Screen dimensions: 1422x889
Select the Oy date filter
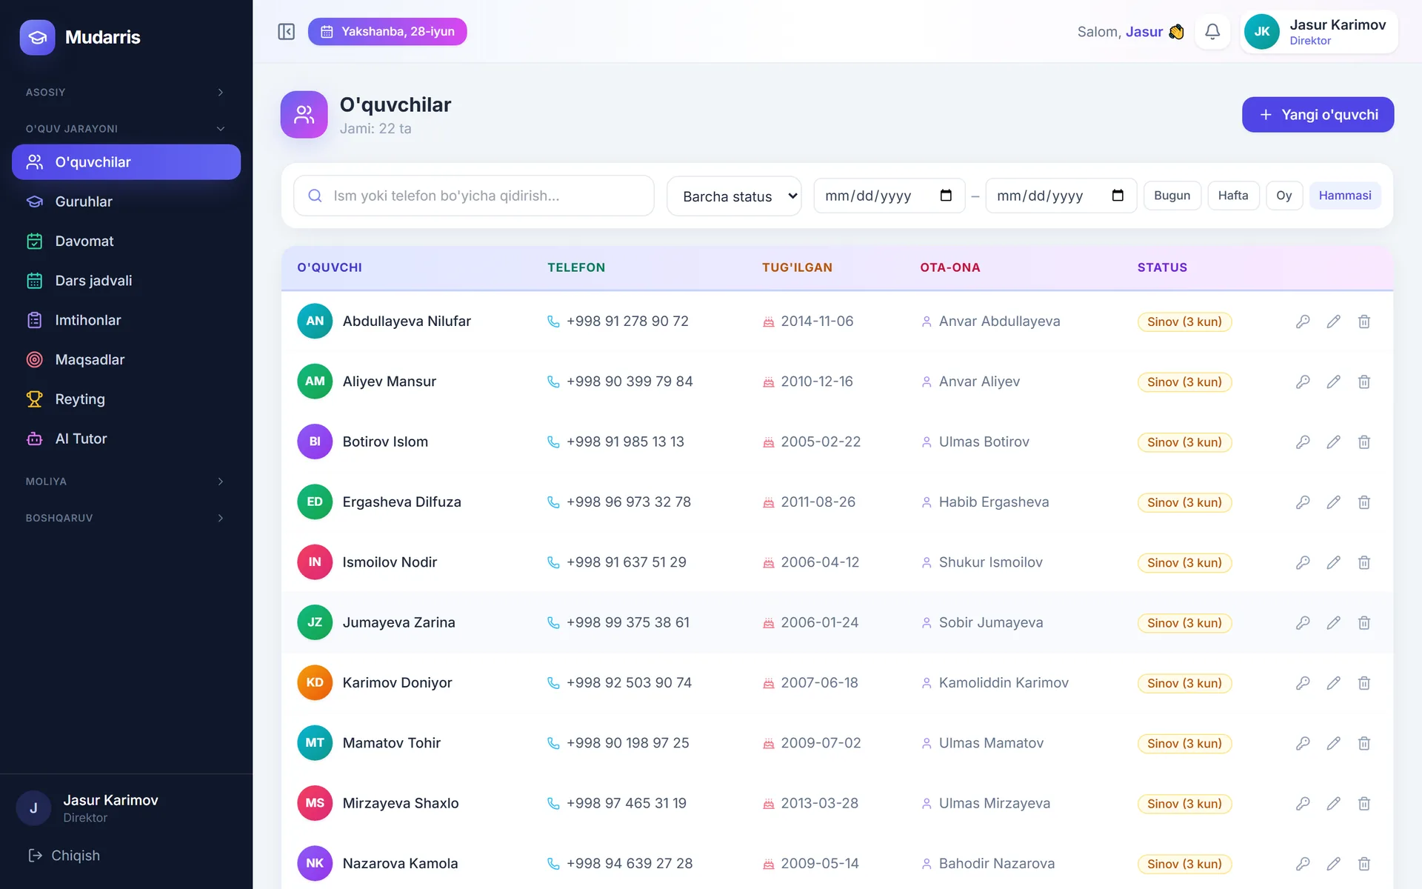point(1284,196)
